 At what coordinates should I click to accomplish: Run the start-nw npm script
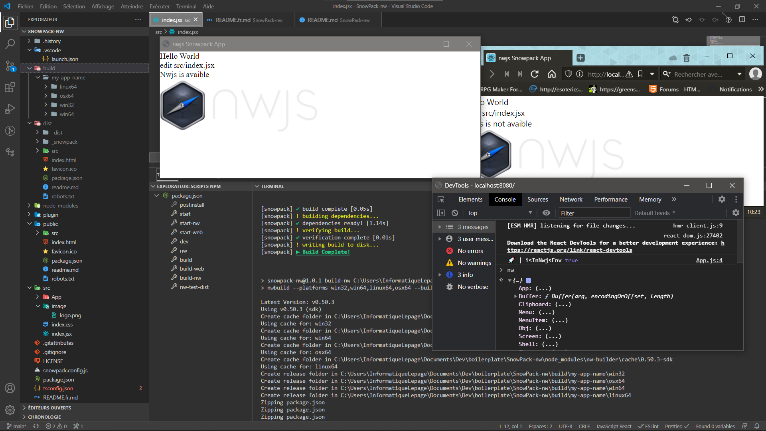pos(190,223)
